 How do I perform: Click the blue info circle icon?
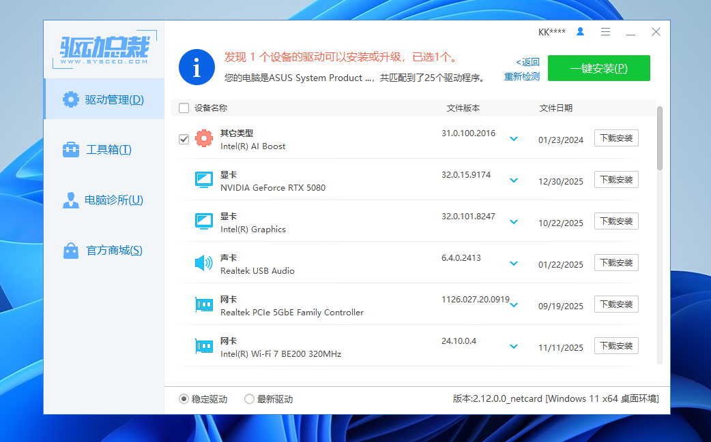tap(197, 67)
